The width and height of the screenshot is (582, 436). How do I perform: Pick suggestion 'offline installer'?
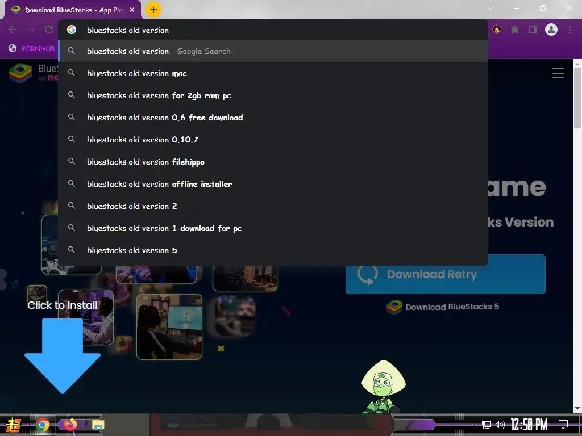point(273,184)
